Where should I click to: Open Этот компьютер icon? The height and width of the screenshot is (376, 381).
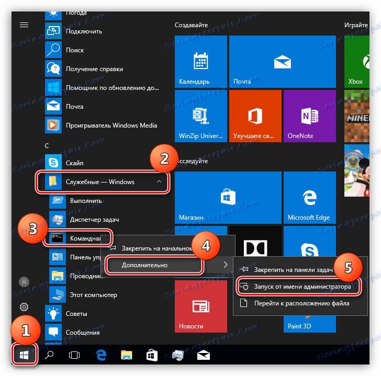pos(58,294)
